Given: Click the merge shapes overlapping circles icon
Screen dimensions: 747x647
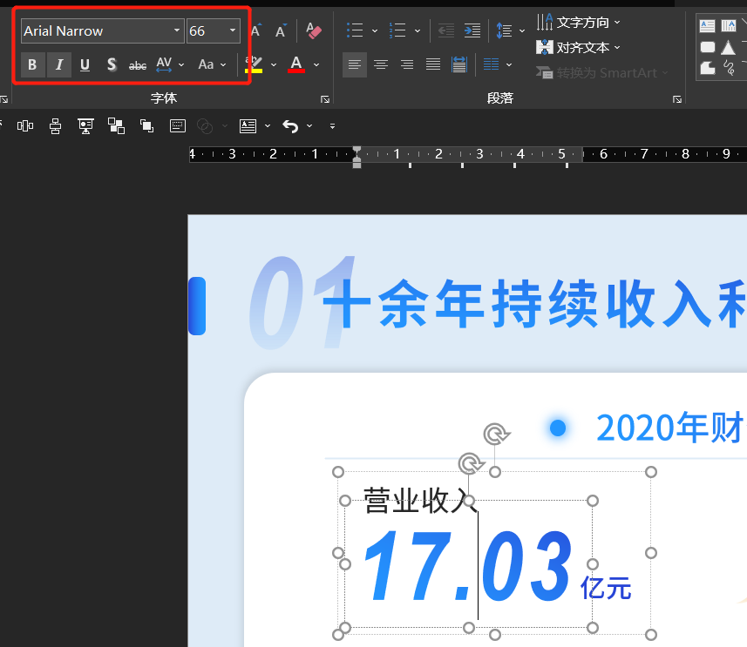Looking at the screenshot, I should click(x=205, y=126).
